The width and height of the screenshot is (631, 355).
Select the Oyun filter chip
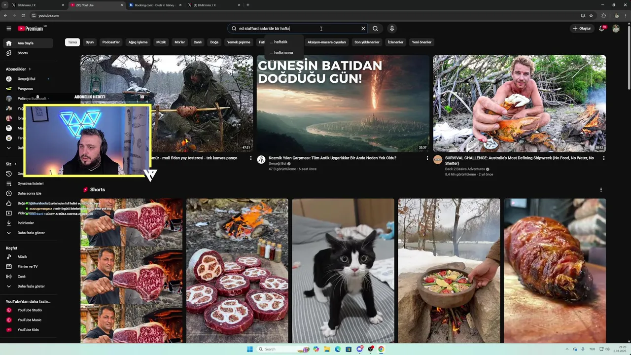[89, 42]
